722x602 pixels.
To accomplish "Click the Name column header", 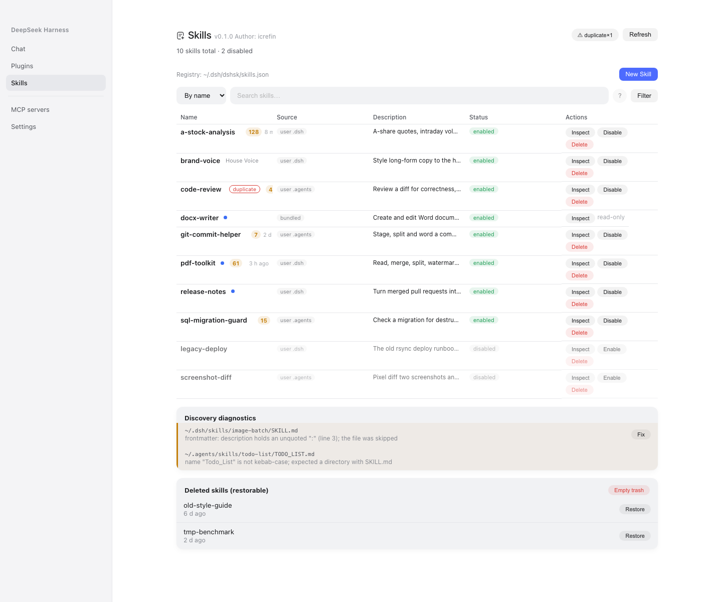I will pyautogui.click(x=189, y=117).
